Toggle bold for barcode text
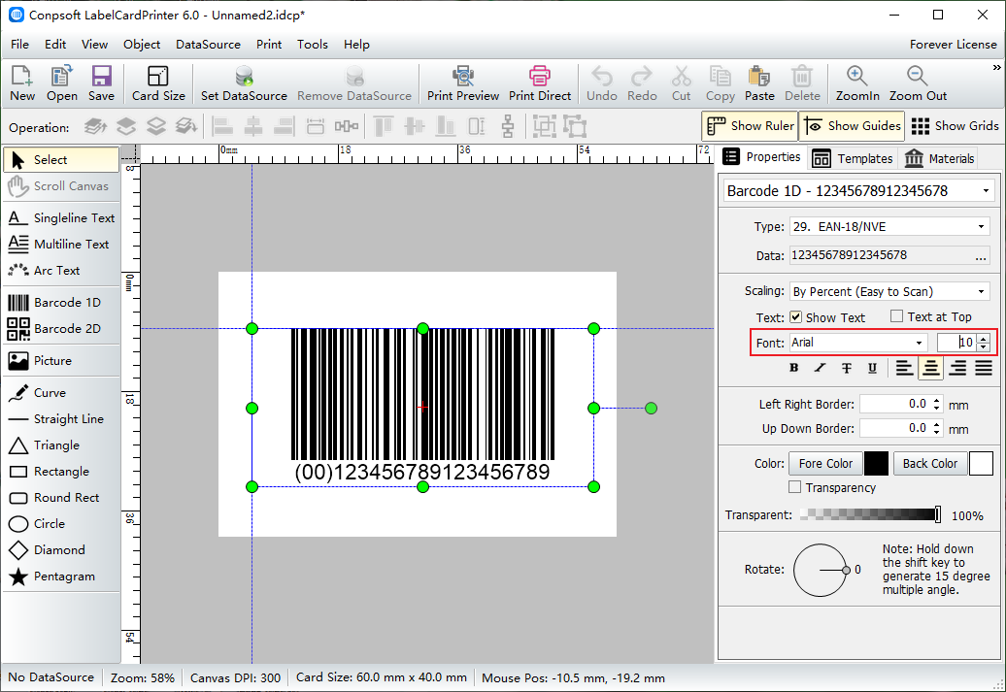The image size is (1006, 692). click(x=794, y=368)
